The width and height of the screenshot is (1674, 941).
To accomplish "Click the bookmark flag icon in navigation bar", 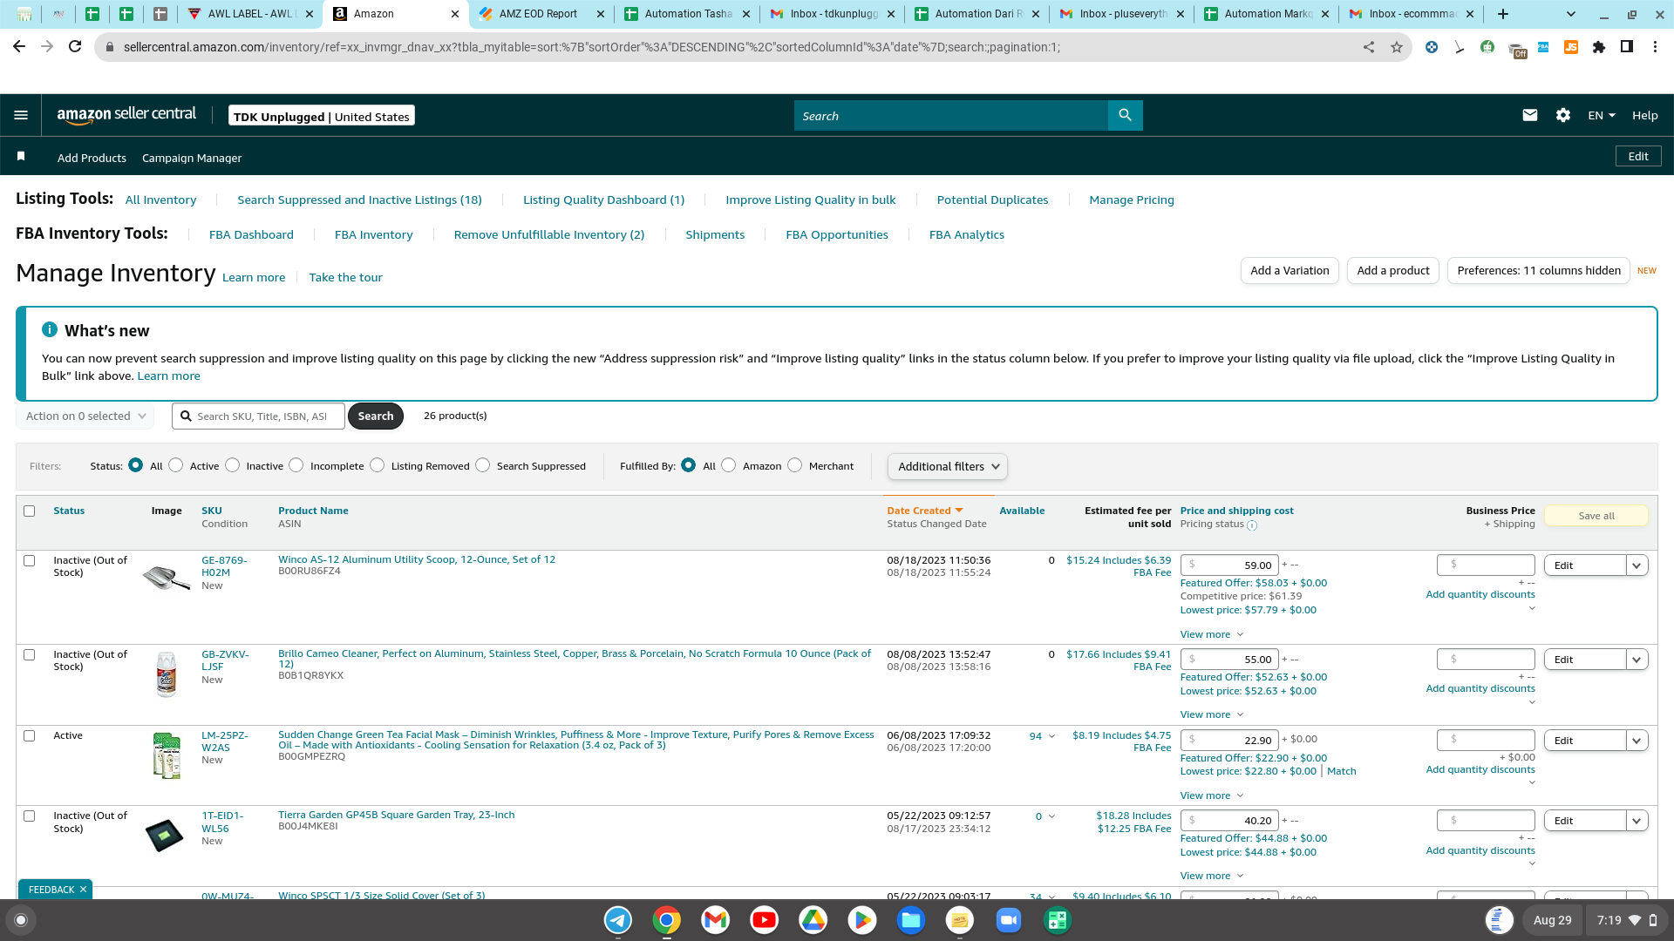I will [21, 156].
